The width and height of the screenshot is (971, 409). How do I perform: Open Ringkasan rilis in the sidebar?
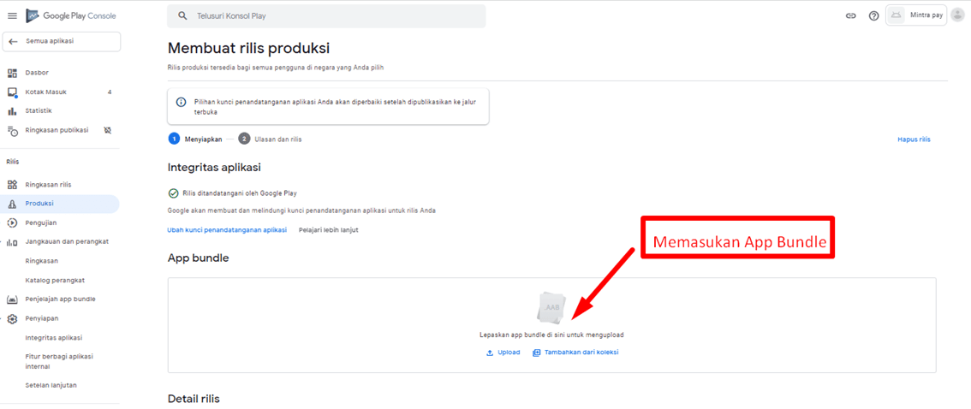click(48, 184)
